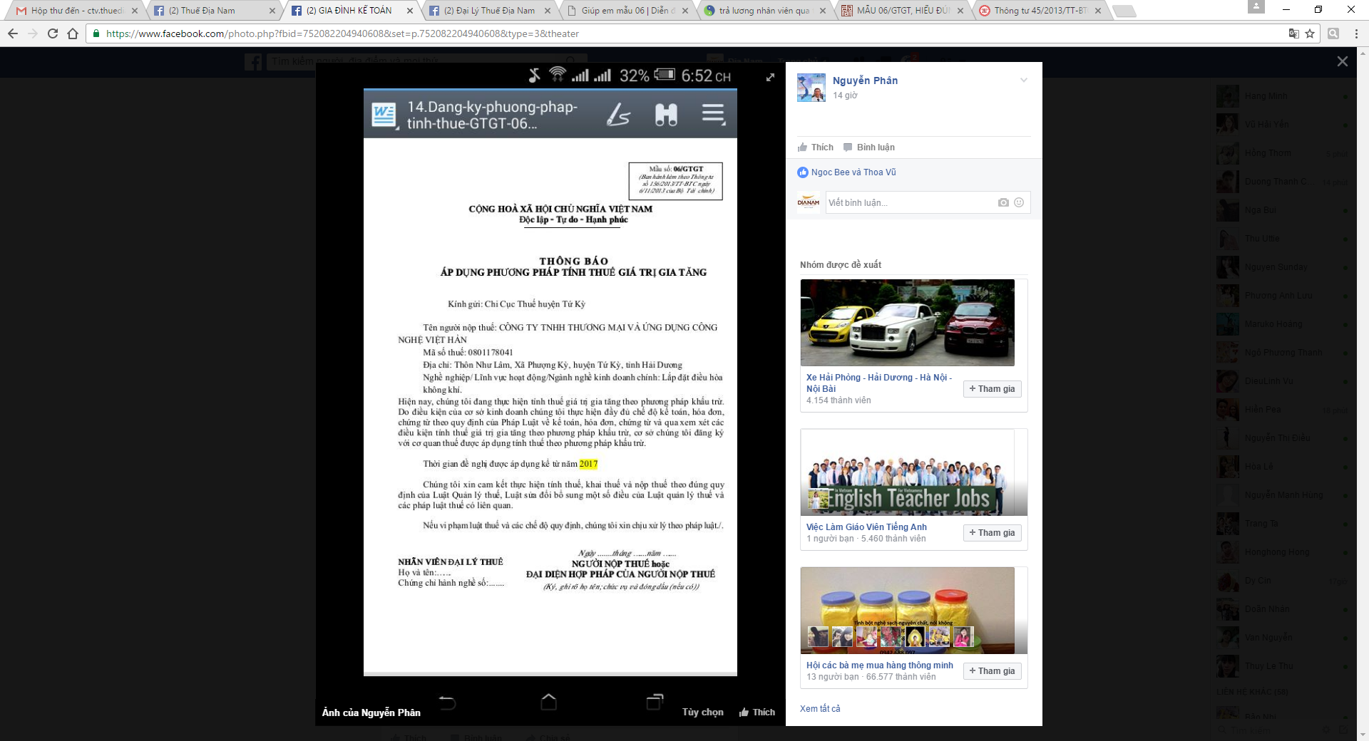Click the translate page icon in address bar
The width and height of the screenshot is (1369, 741).
pos(1293,33)
